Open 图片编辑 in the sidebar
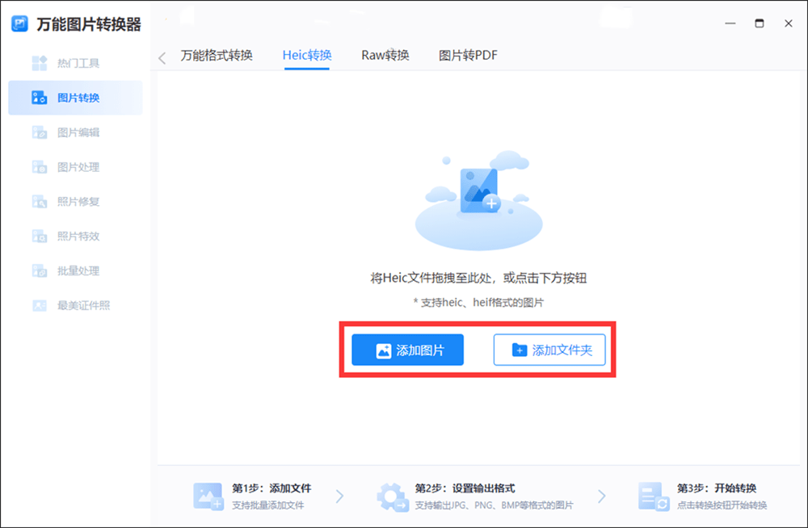 pyautogui.click(x=75, y=132)
